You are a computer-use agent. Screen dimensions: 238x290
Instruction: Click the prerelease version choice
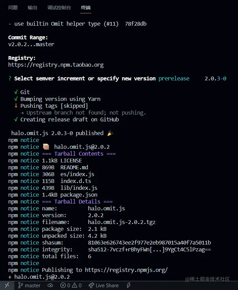[174, 78]
